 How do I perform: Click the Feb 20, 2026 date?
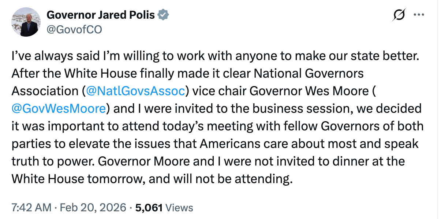pos(93,208)
